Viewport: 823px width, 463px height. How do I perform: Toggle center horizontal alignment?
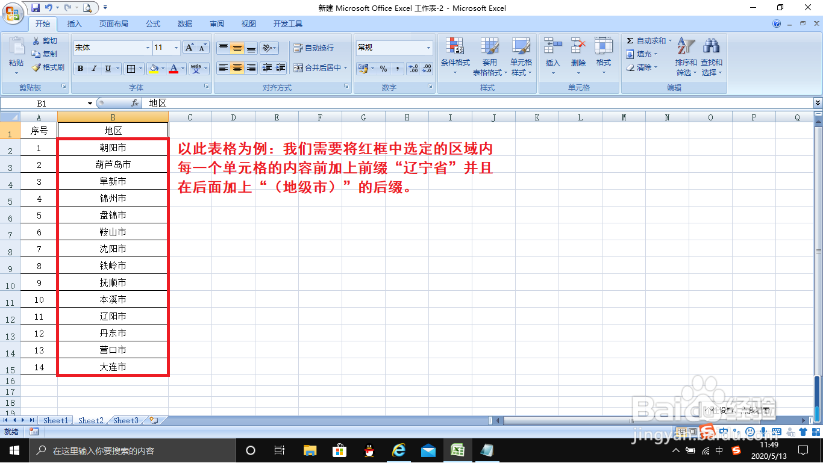click(x=237, y=68)
